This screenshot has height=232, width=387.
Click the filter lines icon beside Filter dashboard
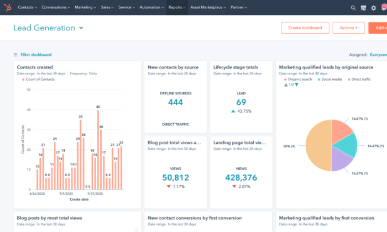tap(15, 55)
